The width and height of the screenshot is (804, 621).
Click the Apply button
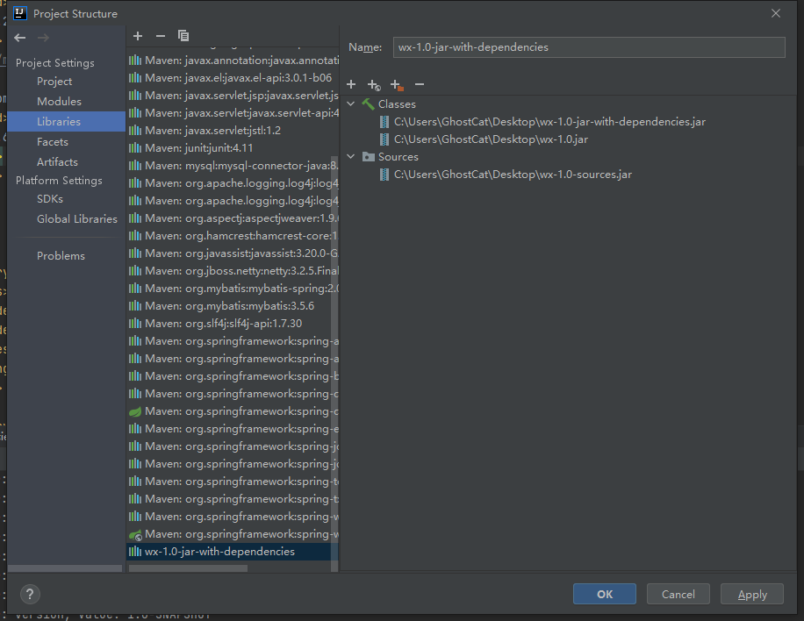tap(751, 594)
